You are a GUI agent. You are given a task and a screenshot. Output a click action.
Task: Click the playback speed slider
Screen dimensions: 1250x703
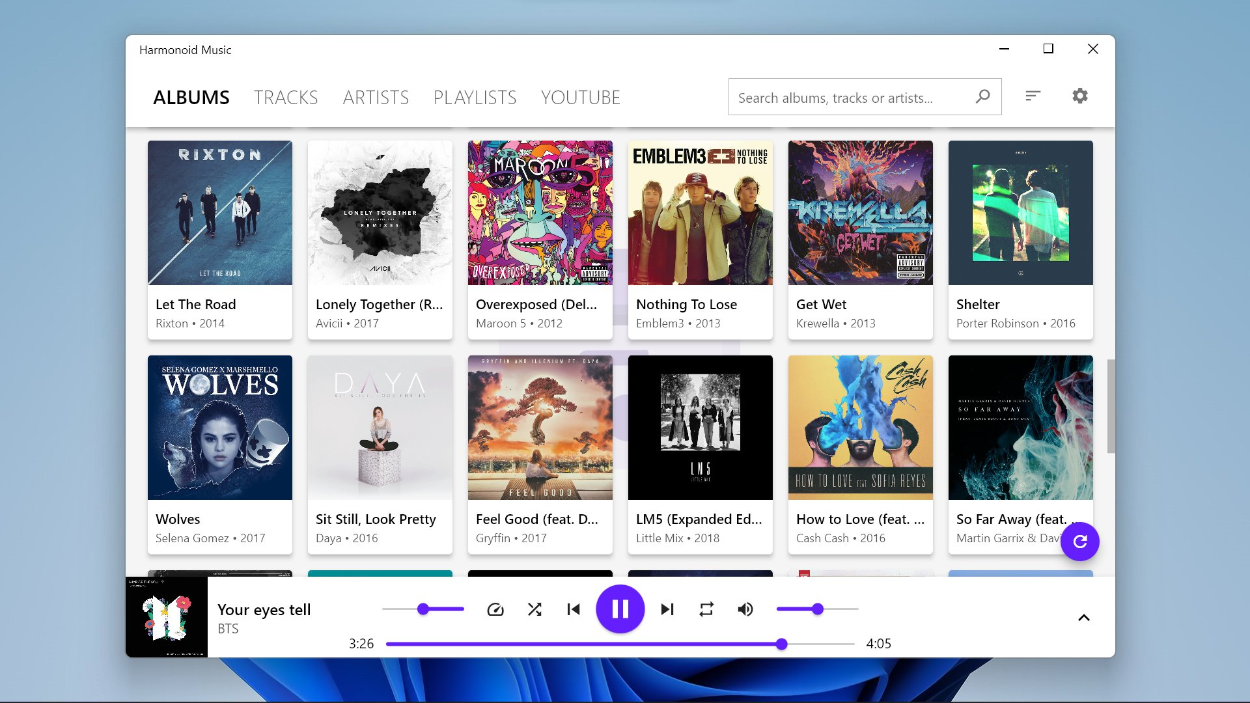(x=423, y=609)
